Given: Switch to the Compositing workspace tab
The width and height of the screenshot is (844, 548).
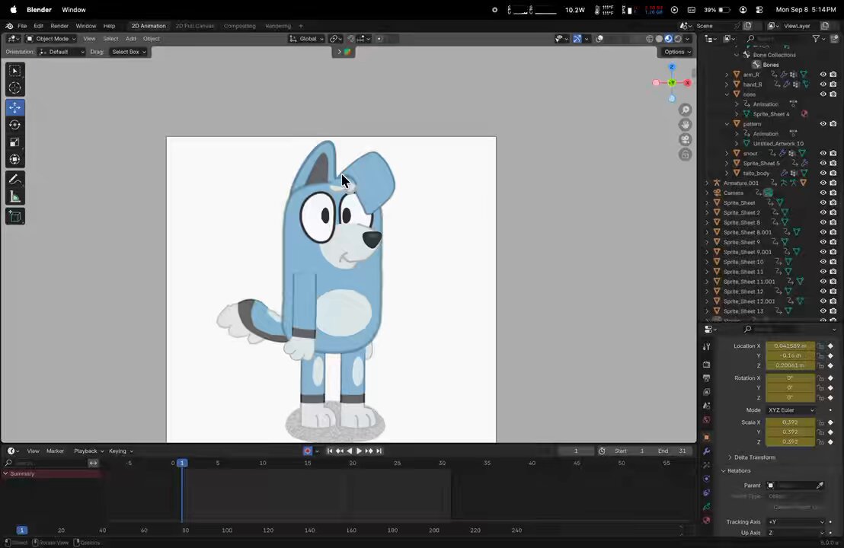Looking at the screenshot, I should click(x=239, y=26).
